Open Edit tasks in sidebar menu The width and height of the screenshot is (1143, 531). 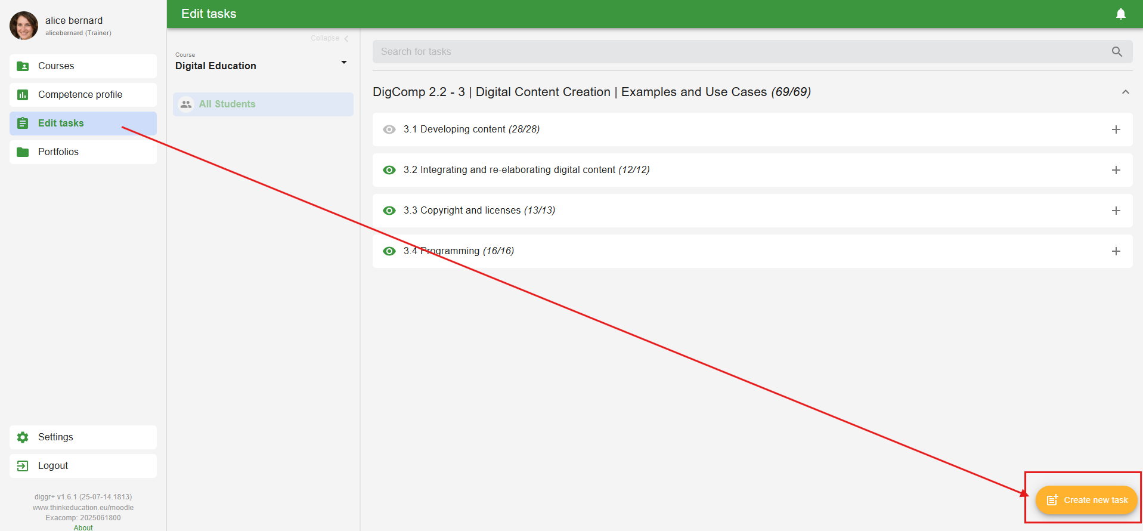(61, 124)
